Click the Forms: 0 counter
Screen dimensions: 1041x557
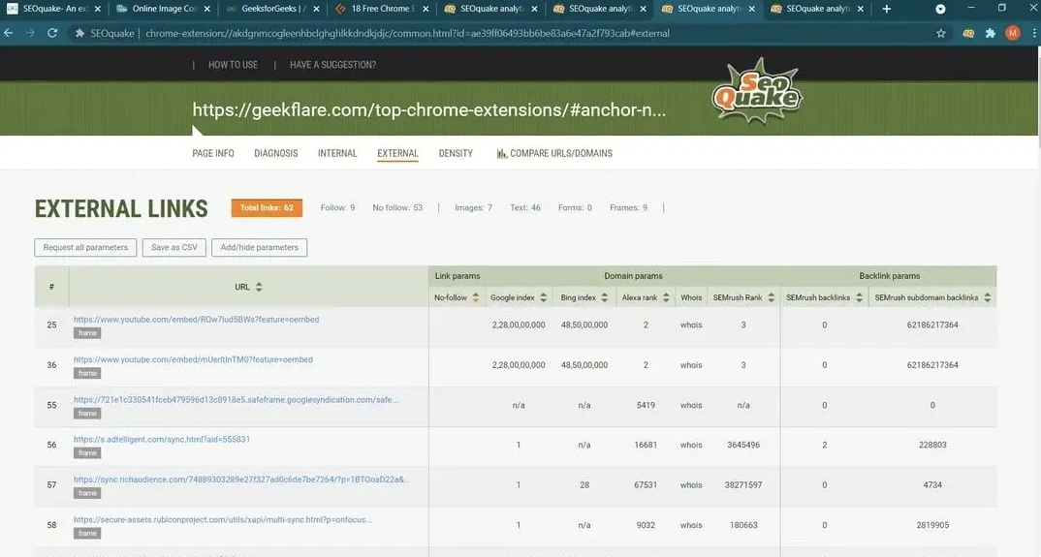575,208
